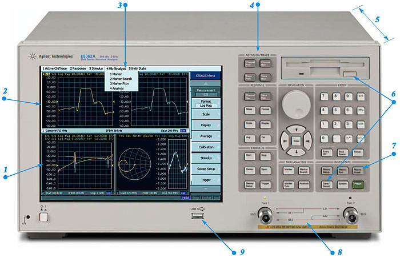The image size is (400, 258).
Task: Toggle the standby power switch
Action: click(x=42, y=216)
